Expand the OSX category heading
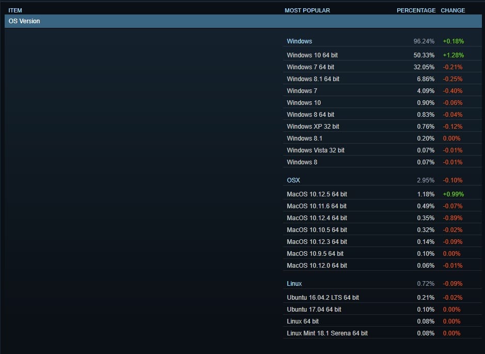This screenshot has width=485, height=354. pos(293,180)
